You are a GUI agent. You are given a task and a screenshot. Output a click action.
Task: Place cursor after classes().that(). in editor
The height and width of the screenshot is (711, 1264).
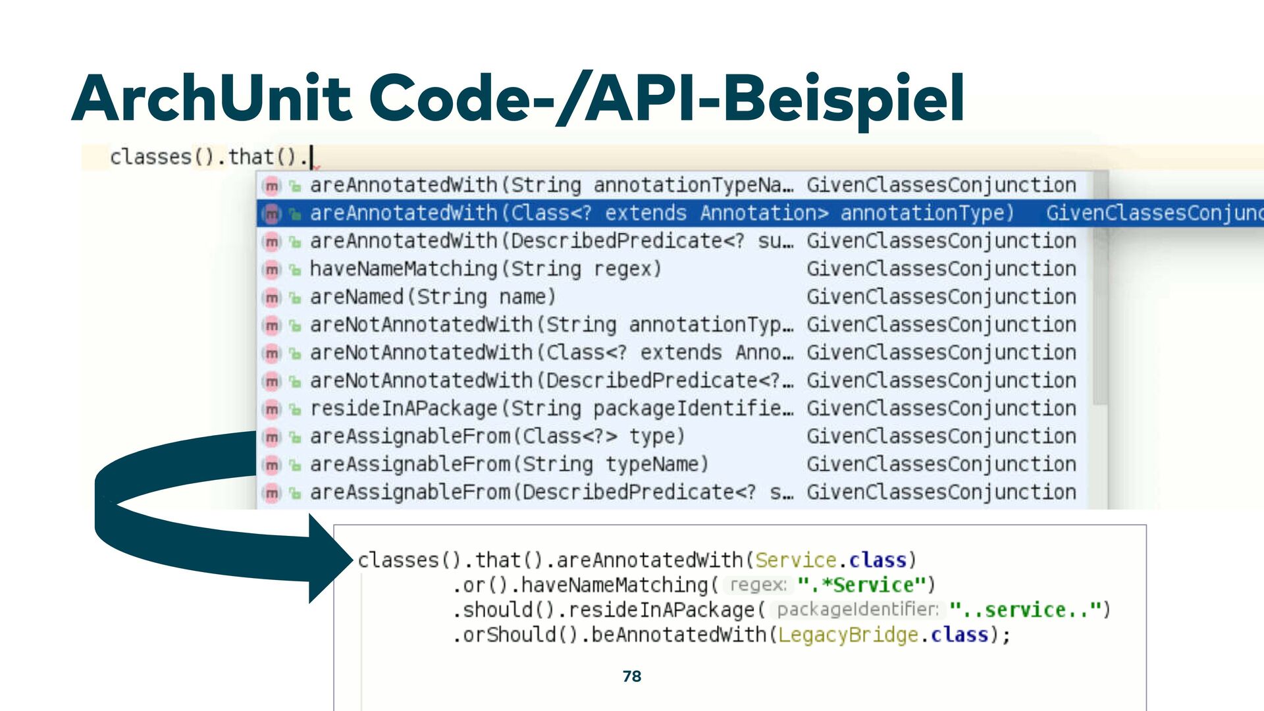(x=311, y=157)
